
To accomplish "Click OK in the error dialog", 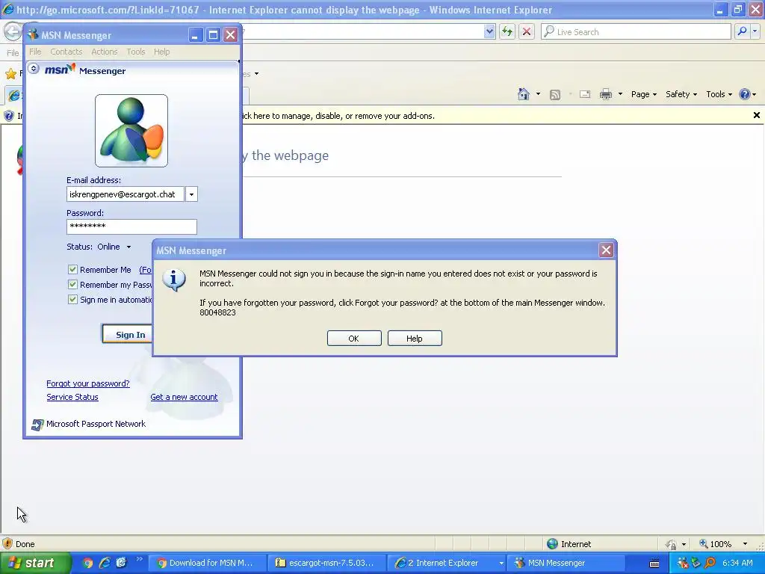I will (354, 339).
